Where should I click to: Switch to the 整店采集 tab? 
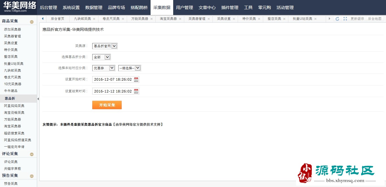click(274, 19)
